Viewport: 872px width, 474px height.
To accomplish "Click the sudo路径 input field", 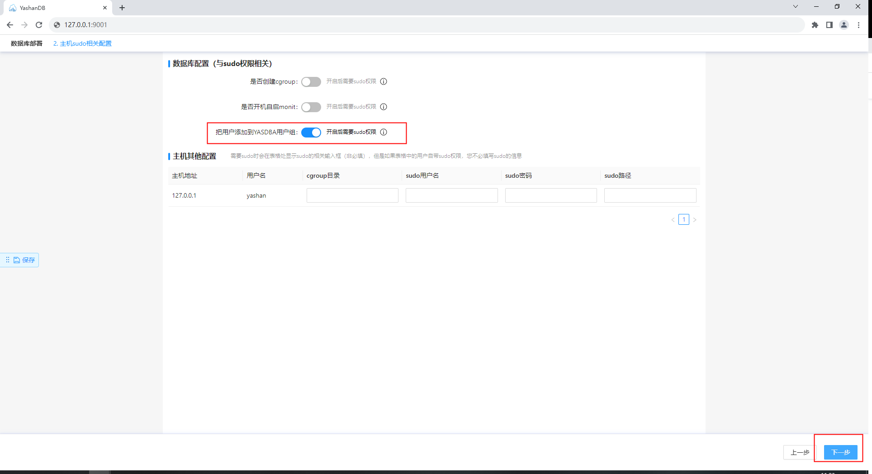I will point(650,195).
